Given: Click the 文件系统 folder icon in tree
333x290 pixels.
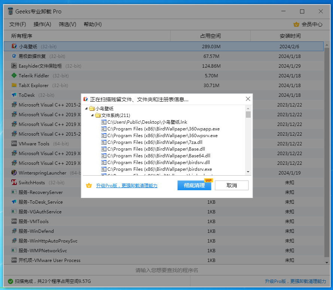Looking at the screenshot, I should pos(98,115).
